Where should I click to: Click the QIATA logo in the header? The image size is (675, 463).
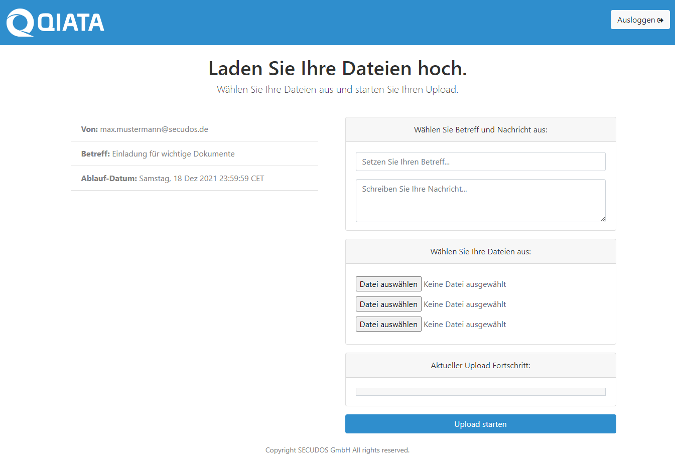click(x=54, y=22)
